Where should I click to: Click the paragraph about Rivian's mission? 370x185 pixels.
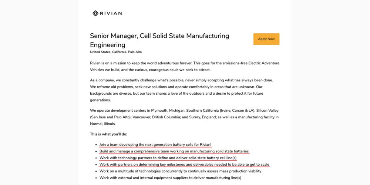(x=184, y=66)
